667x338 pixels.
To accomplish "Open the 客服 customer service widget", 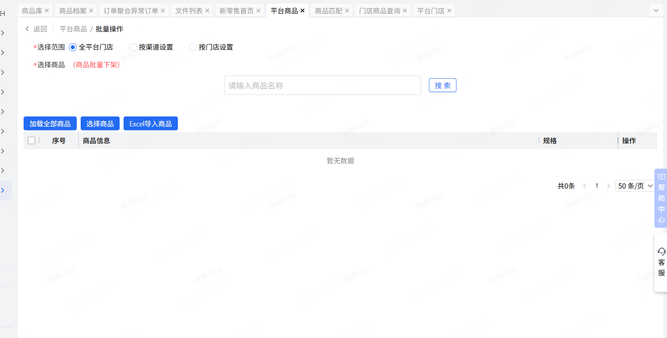I will coord(661,262).
